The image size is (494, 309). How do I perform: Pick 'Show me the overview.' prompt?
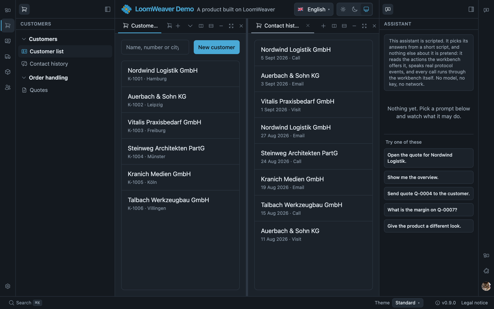tap(428, 177)
